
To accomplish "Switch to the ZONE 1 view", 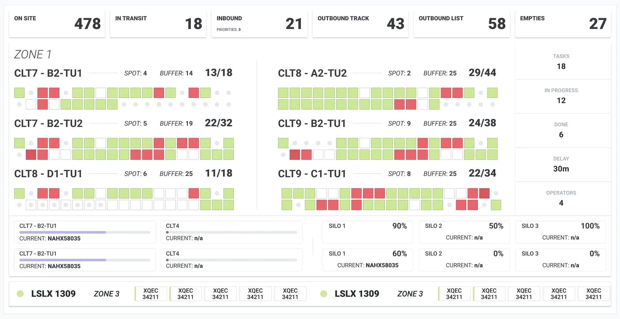I will (x=33, y=54).
